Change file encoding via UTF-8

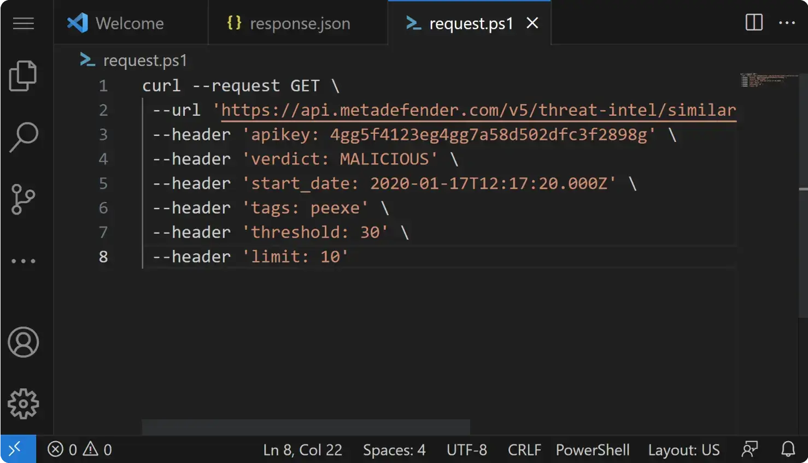[467, 450]
